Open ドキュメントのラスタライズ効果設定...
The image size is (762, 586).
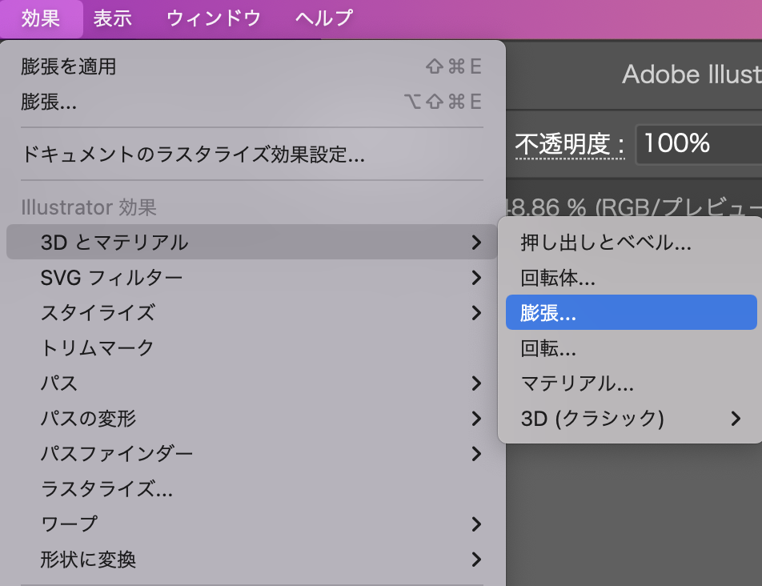[193, 154]
